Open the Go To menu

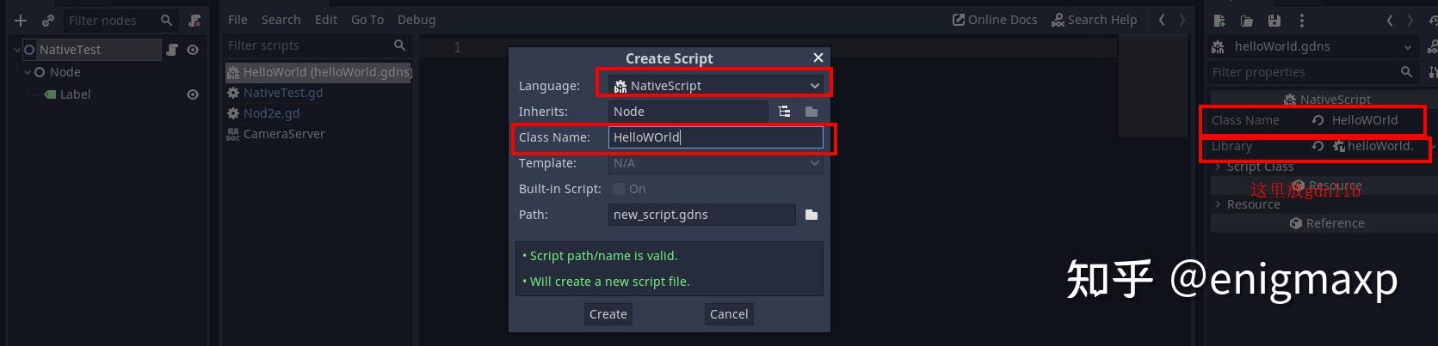click(x=367, y=20)
